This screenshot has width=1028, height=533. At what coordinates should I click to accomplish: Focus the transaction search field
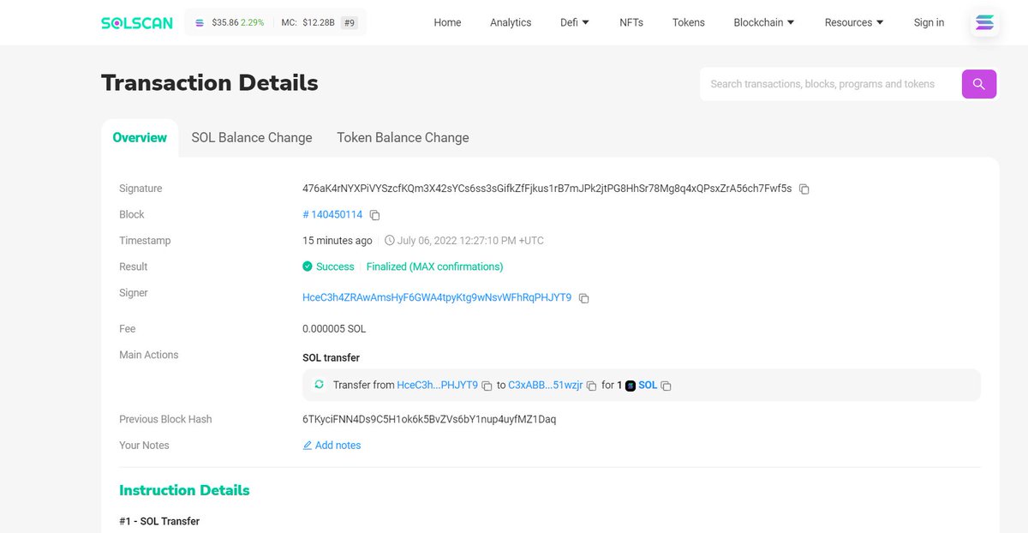829,84
